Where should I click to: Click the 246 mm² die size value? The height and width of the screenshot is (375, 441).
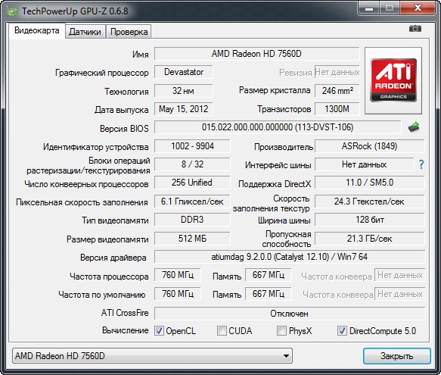point(337,91)
